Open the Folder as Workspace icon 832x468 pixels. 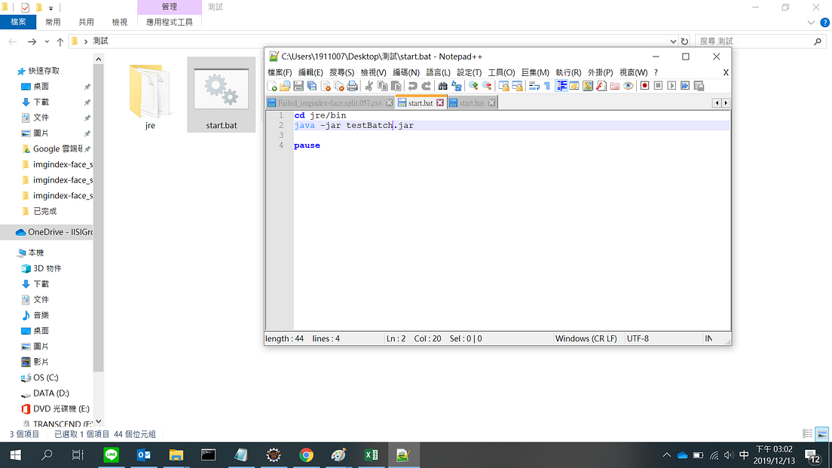pos(615,86)
